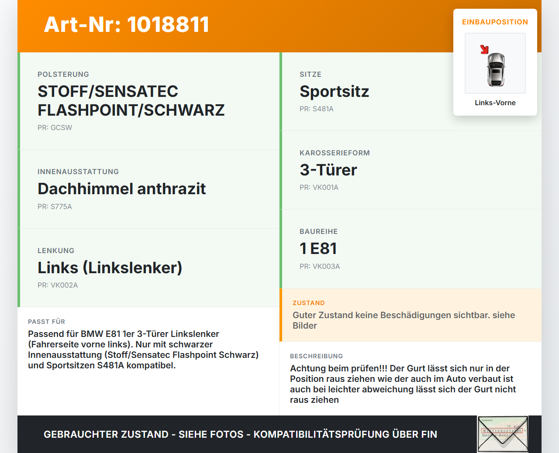Select the Dachhimmel anthrazit value

(121, 189)
